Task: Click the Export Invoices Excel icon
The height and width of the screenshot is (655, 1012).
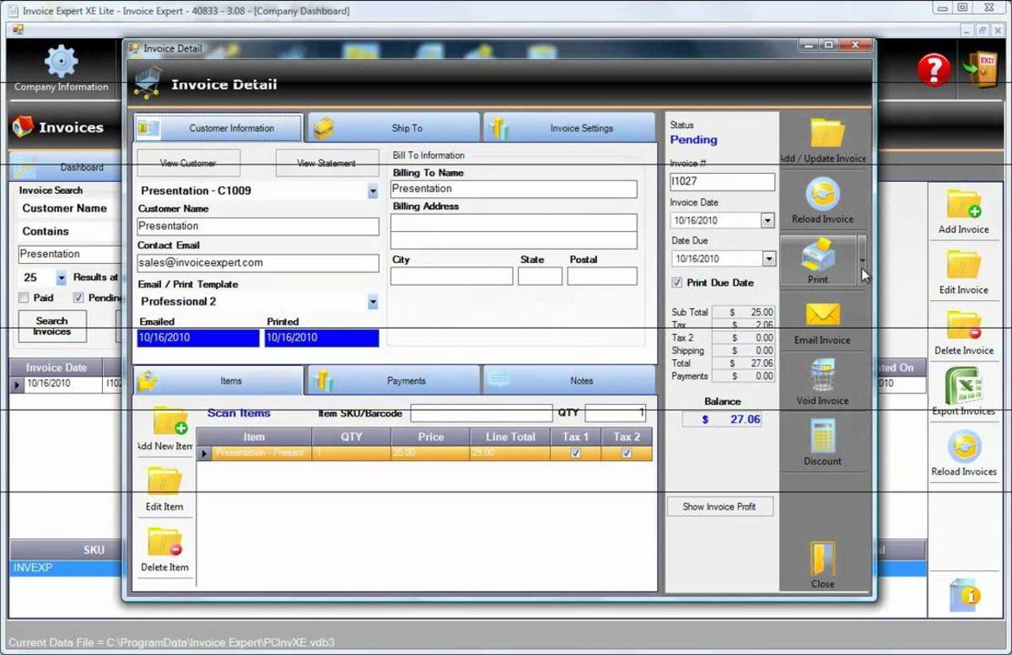Action: point(964,387)
